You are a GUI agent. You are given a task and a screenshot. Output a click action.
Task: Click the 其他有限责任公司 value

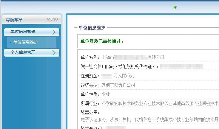click(118, 85)
